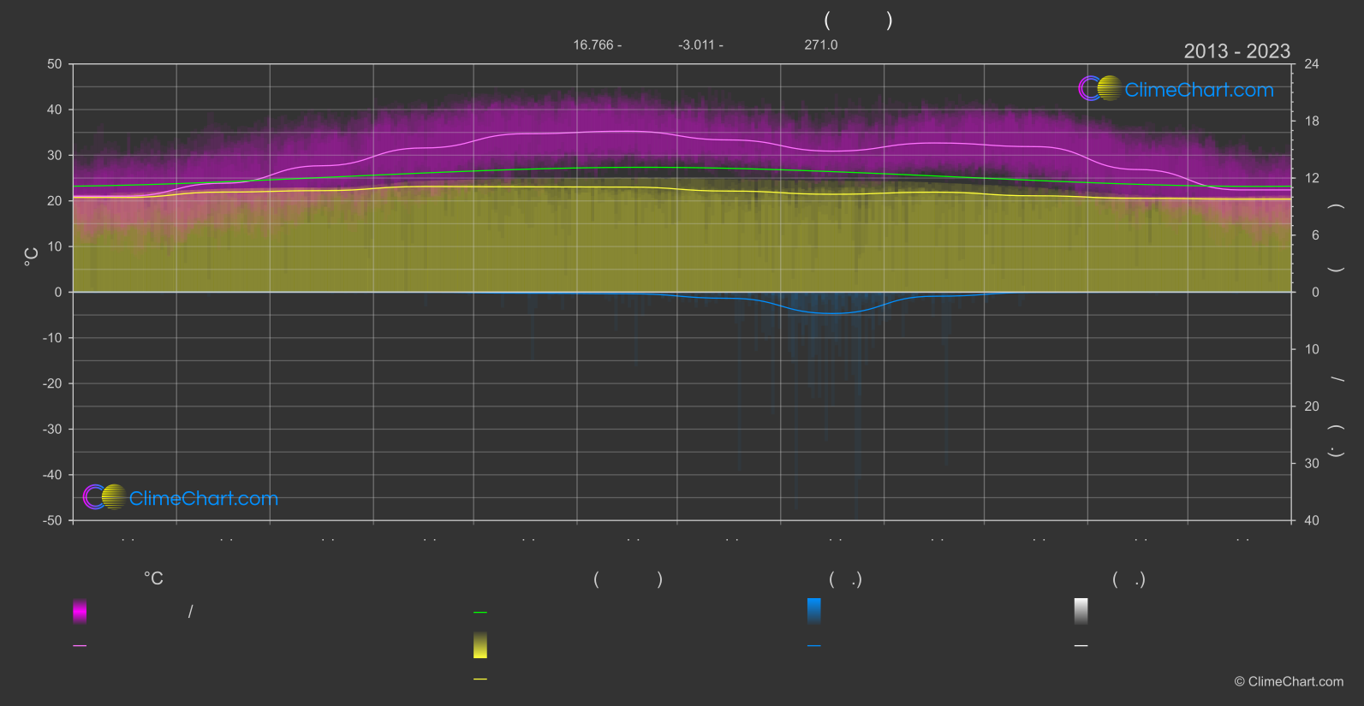Click the '6' right axis tick label

tap(1315, 235)
